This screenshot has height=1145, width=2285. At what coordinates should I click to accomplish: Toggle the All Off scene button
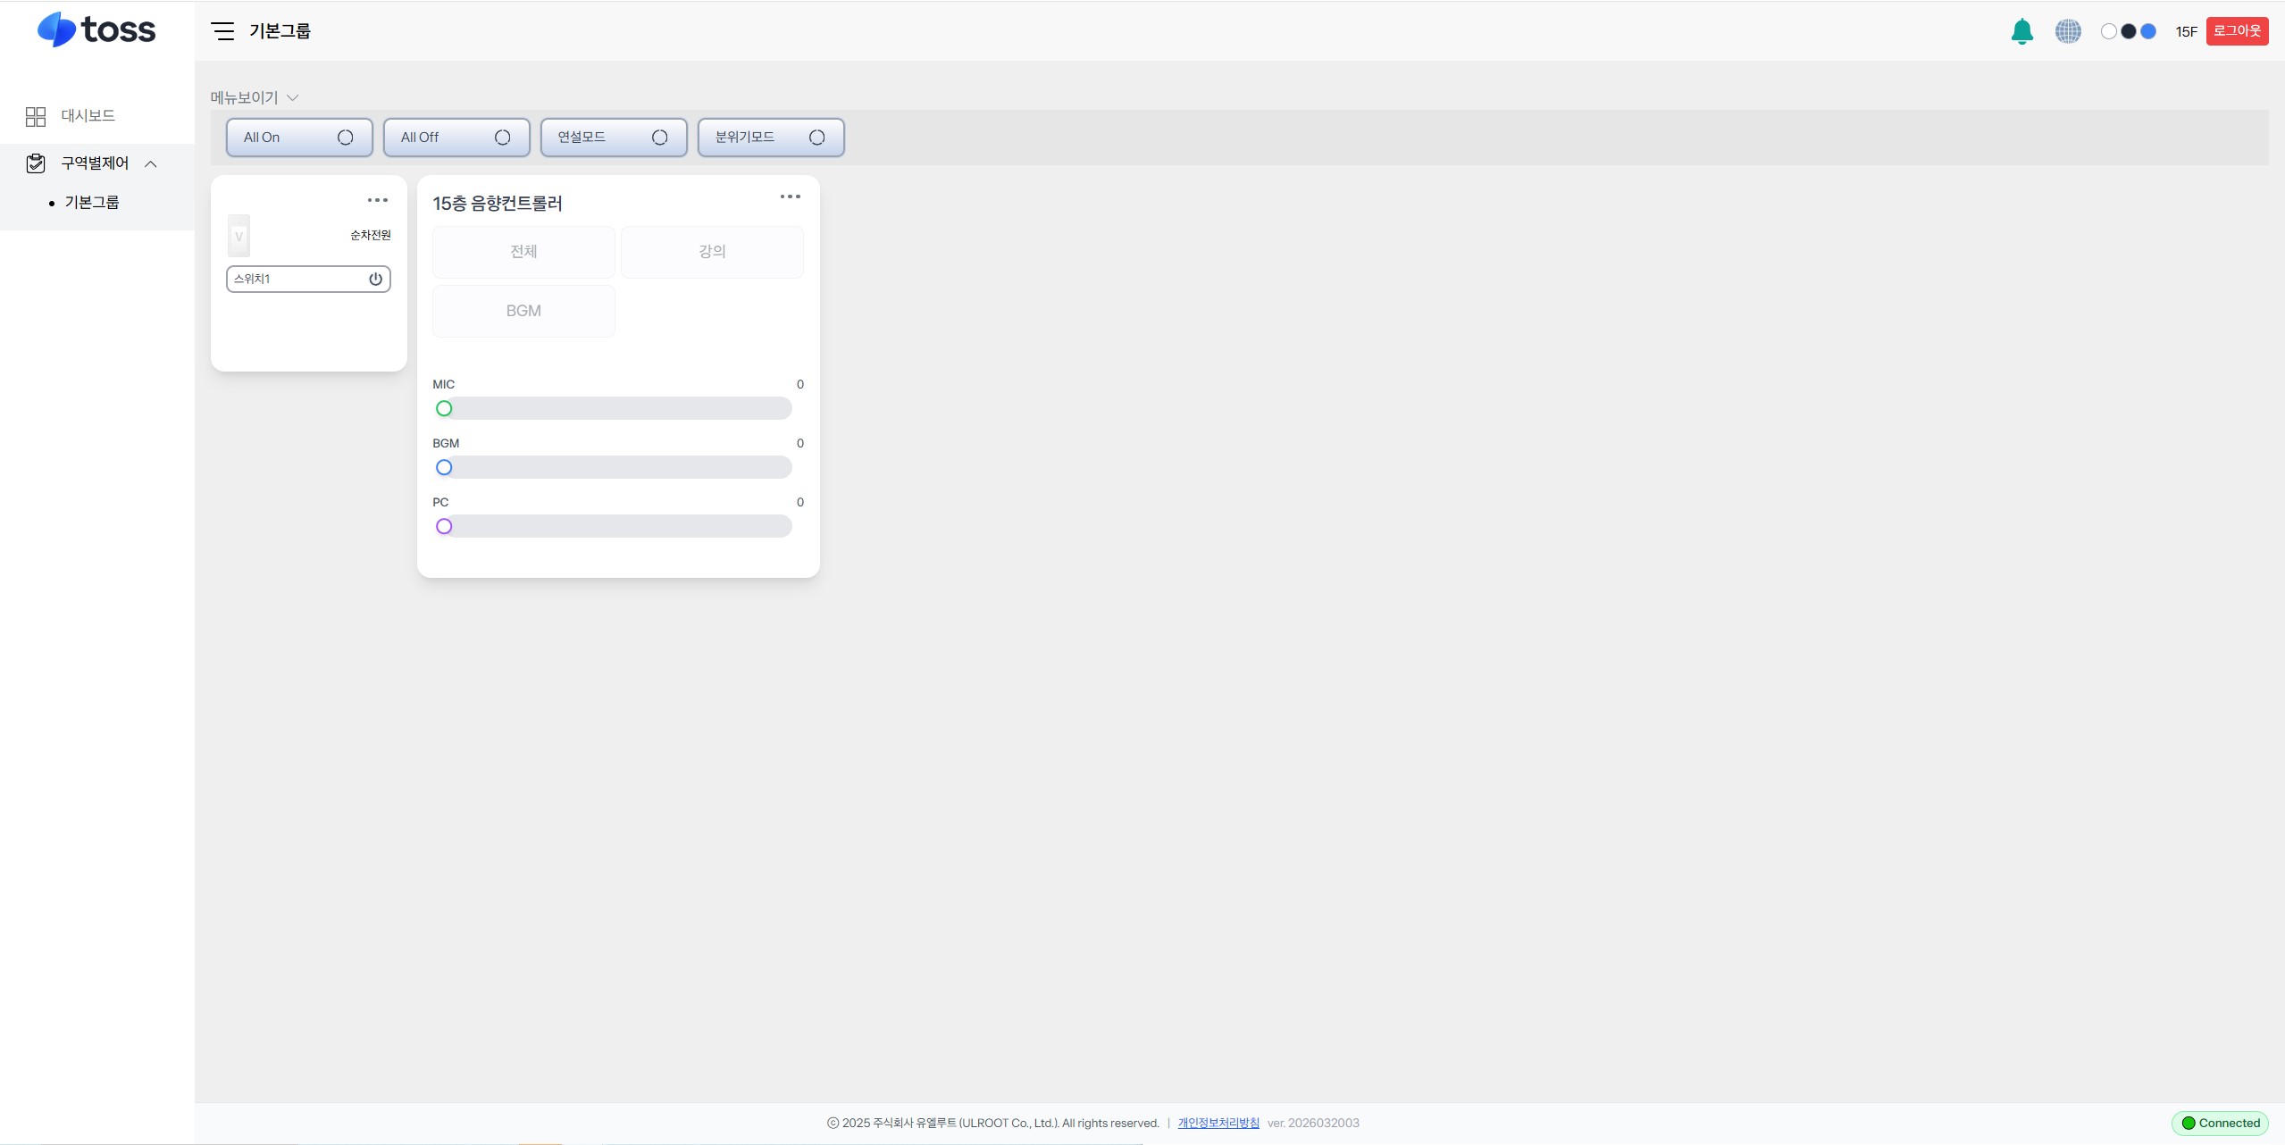[x=456, y=138]
